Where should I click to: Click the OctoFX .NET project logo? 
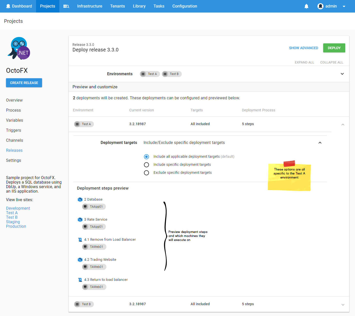(19, 48)
